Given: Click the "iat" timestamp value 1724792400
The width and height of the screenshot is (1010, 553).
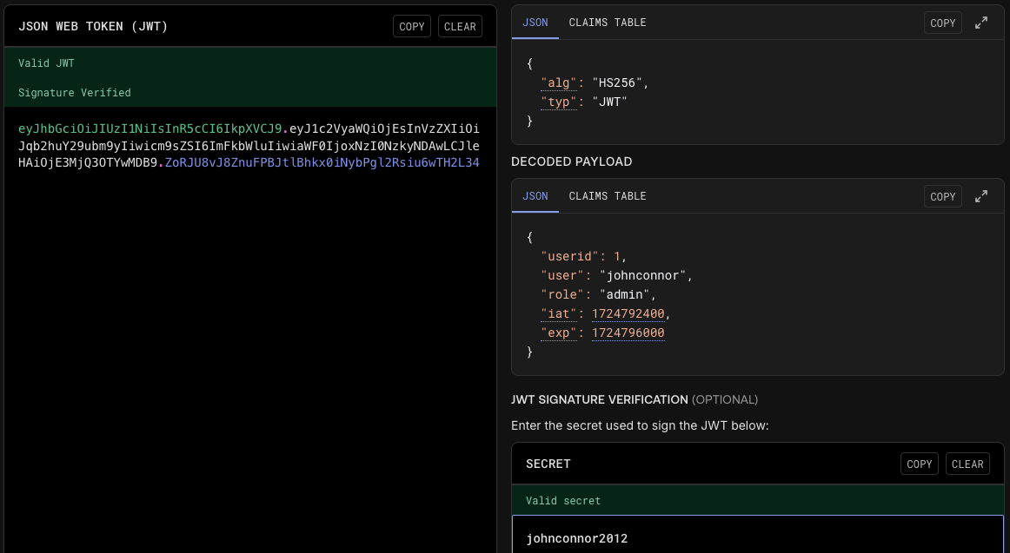Looking at the screenshot, I should click(628, 314).
